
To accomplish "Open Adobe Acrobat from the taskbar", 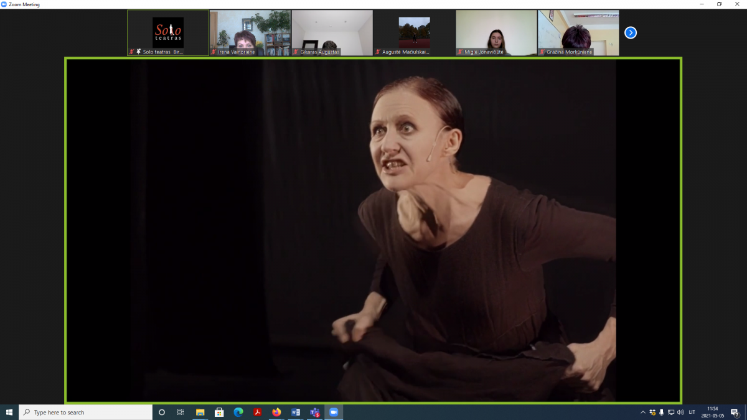I will click(257, 412).
